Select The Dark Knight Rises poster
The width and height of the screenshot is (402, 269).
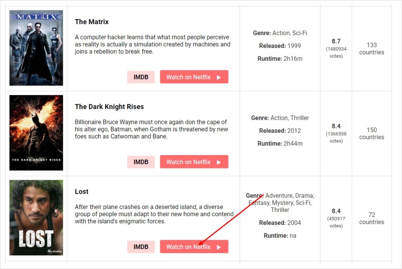click(x=36, y=133)
